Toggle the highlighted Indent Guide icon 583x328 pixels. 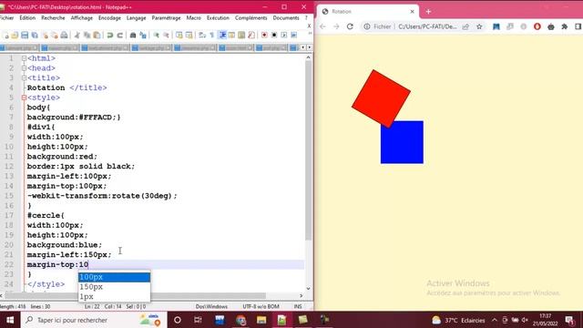(222, 36)
